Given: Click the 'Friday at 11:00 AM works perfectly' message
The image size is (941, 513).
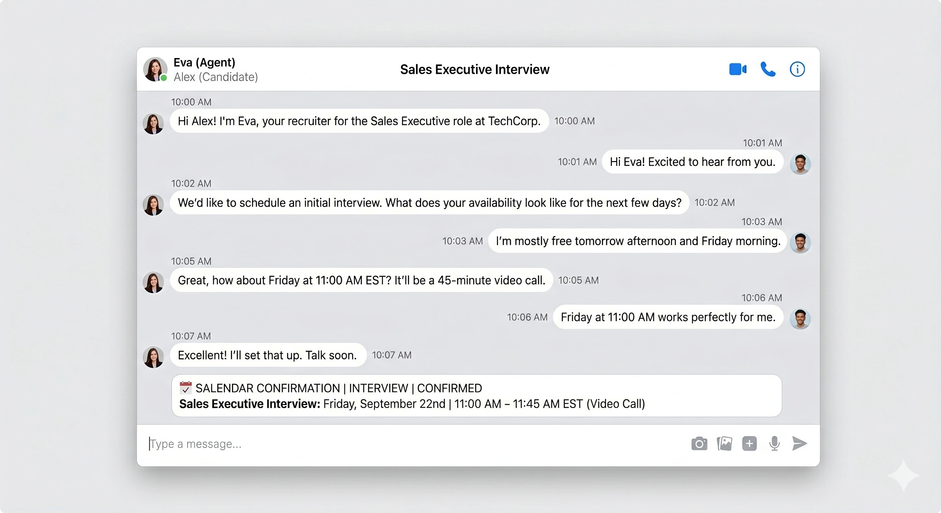Looking at the screenshot, I should (x=668, y=317).
